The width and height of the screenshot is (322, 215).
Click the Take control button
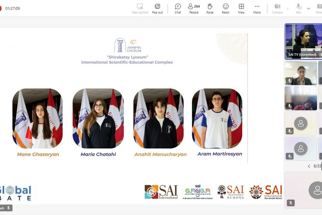pos(140,8)
